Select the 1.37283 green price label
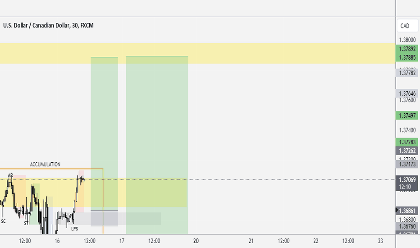This screenshot has height=248, width=420. (407, 142)
